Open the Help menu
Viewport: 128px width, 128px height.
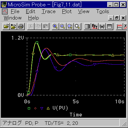(x=34, y=18)
